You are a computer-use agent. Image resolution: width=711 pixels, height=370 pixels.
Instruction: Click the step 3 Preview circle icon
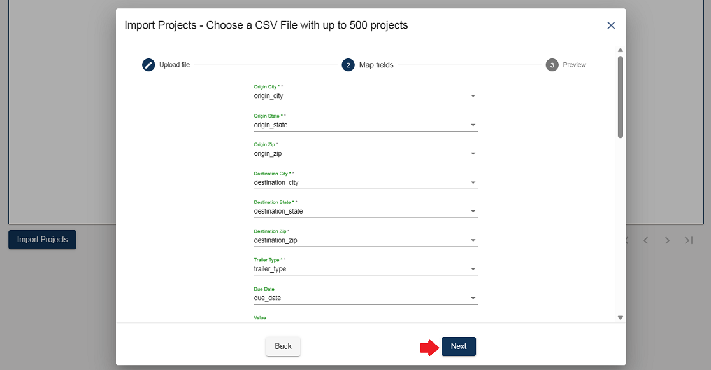(552, 65)
